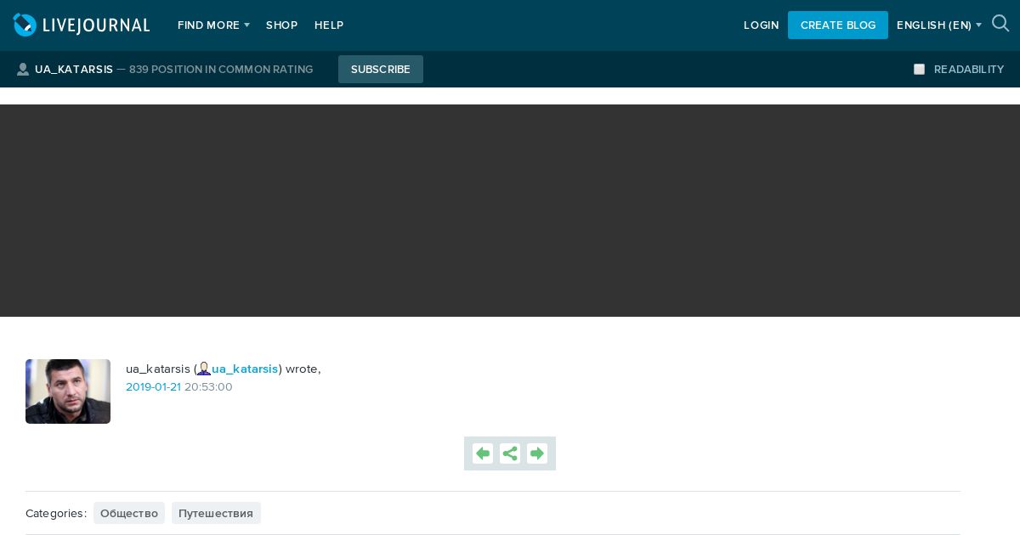1020x535 pixels.
Task: Open the search magnifier icon
Action: (x=1000, y=24)
